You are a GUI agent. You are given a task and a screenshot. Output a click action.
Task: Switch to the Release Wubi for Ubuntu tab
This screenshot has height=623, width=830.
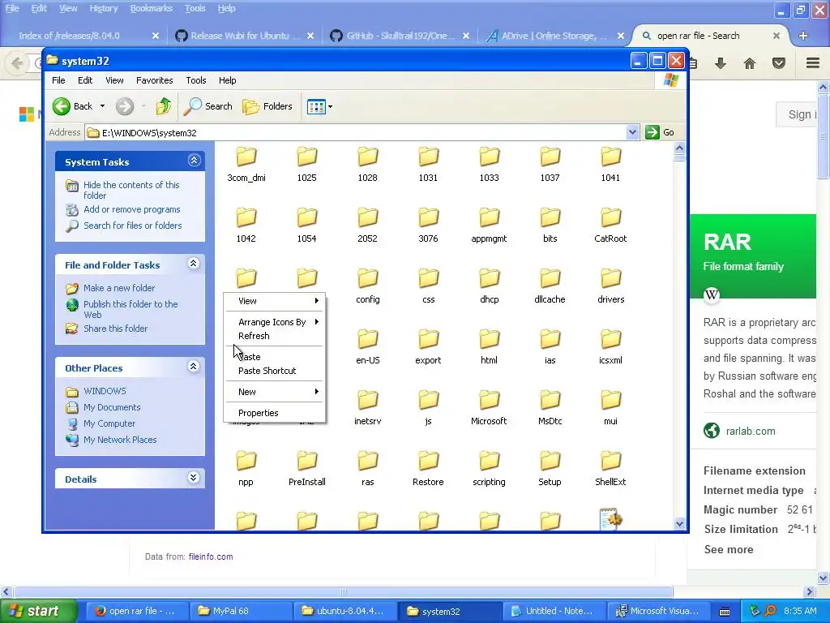point(245,36)
